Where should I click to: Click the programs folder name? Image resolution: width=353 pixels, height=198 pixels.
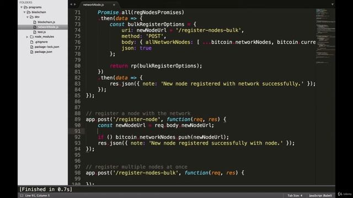click(35, 7)
